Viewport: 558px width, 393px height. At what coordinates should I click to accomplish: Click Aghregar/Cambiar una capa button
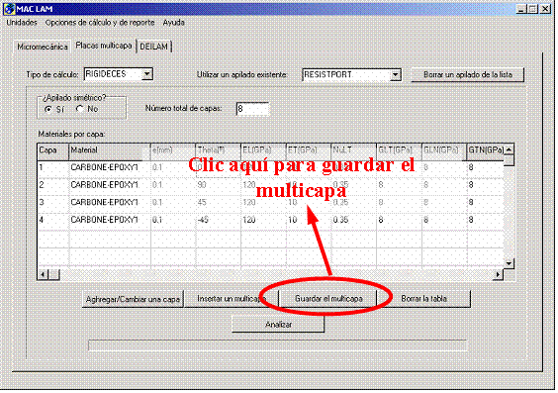[x=133, y=299]
